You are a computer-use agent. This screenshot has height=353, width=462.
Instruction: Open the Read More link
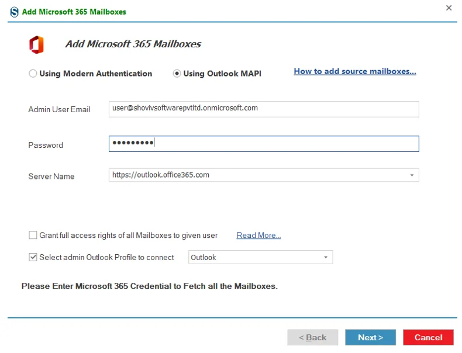(258, 235)
